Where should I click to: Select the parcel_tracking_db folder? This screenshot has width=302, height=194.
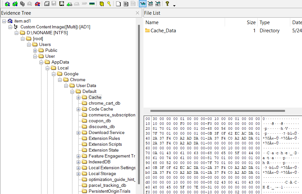(107, 185)
